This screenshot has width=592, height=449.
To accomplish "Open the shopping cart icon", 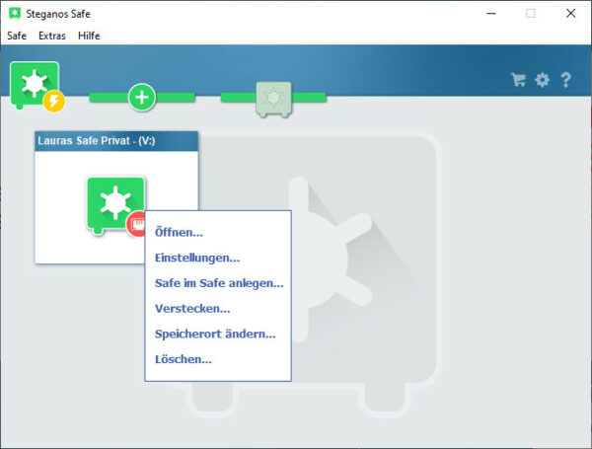I will tap(518, 80).
